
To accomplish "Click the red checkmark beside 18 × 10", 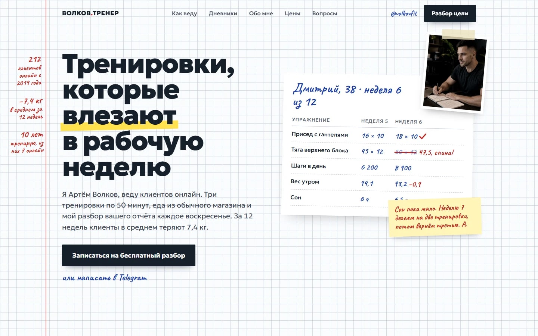I will 423,136.
